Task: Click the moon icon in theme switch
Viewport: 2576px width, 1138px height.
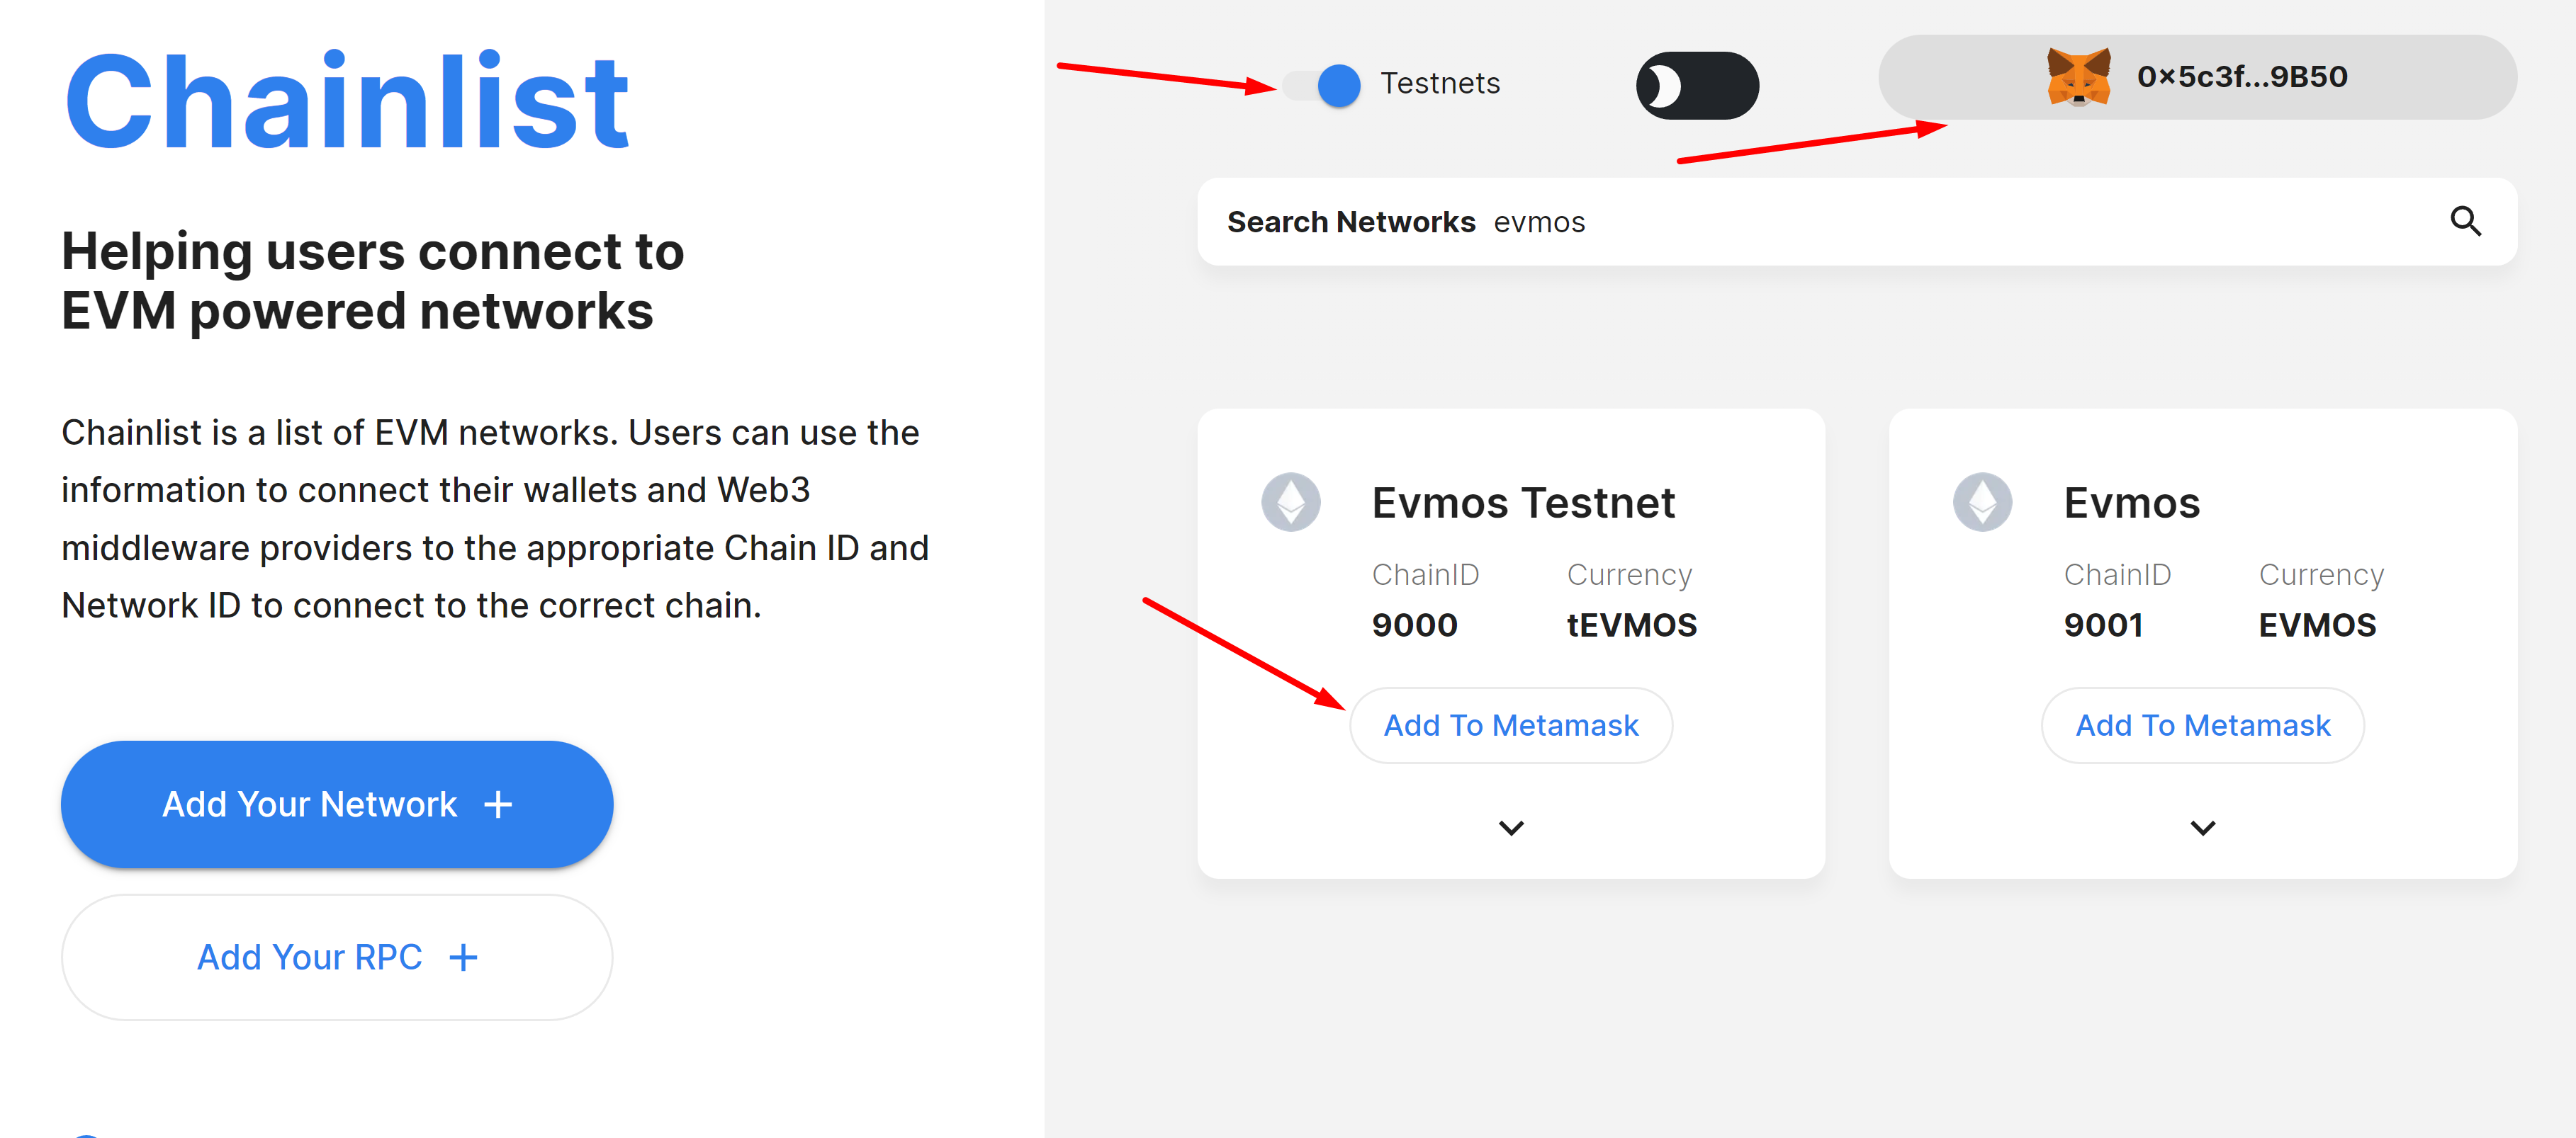Action: pos(1664,85)
